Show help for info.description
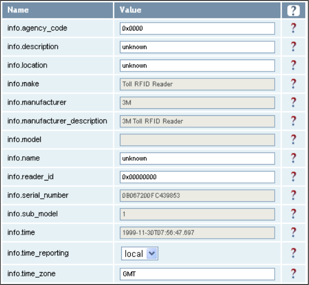Screen dimensions: 309x285 click(294, 47)
